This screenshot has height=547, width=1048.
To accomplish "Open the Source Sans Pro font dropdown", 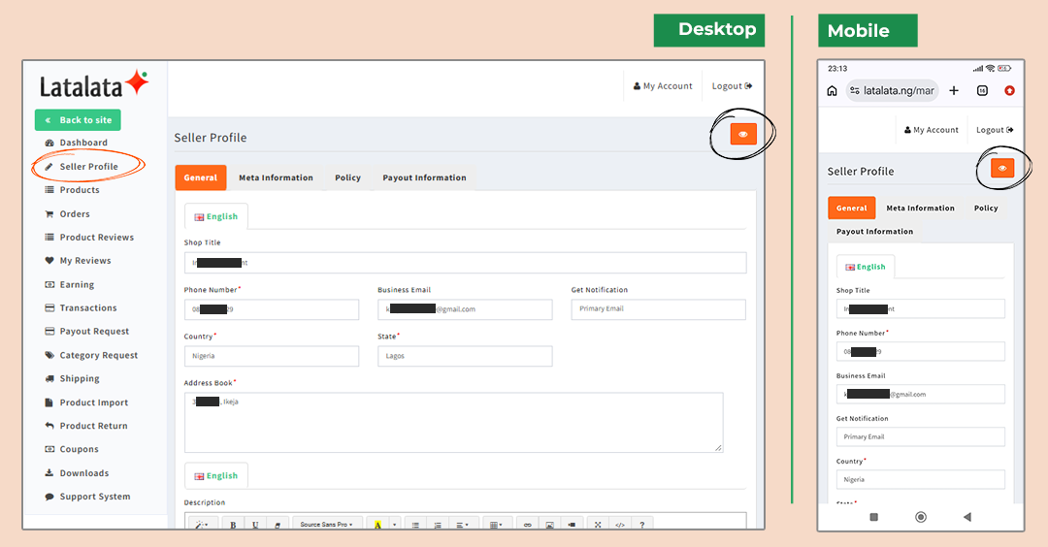I will (x=327, y=525).
